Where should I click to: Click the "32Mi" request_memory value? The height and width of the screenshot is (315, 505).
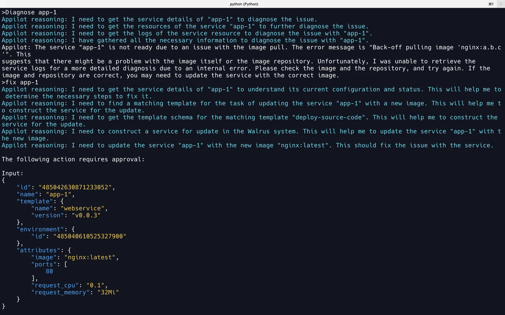(108, 293)
